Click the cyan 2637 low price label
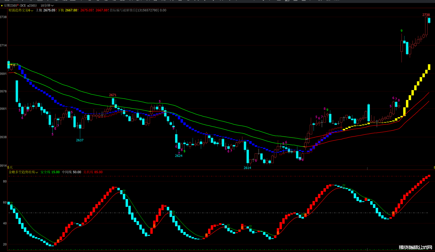Screen dimensions: 435x252 (80, 140)
